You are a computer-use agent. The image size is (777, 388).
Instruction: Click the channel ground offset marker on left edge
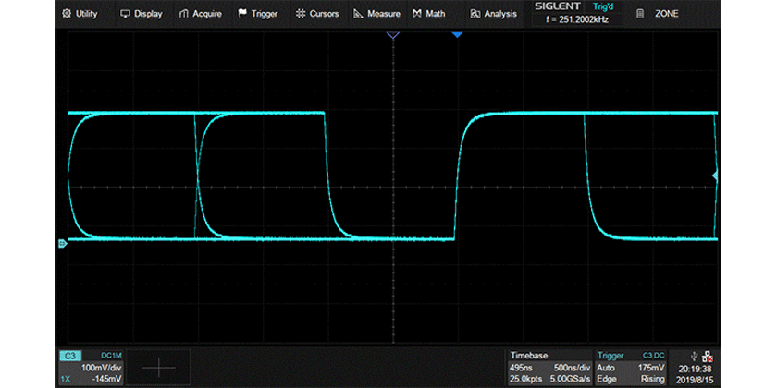62,243
